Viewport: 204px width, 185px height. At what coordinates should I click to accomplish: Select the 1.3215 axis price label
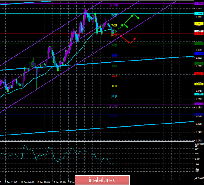point(199,9)
